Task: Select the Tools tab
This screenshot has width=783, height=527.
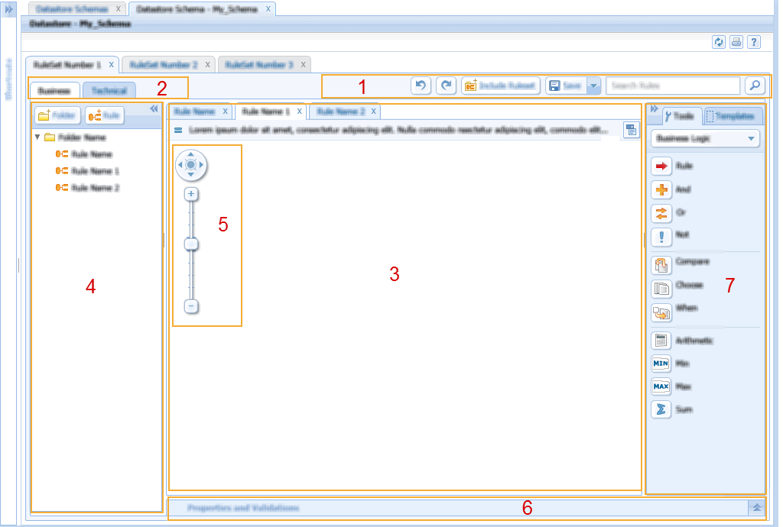Action: coord(681,116)
